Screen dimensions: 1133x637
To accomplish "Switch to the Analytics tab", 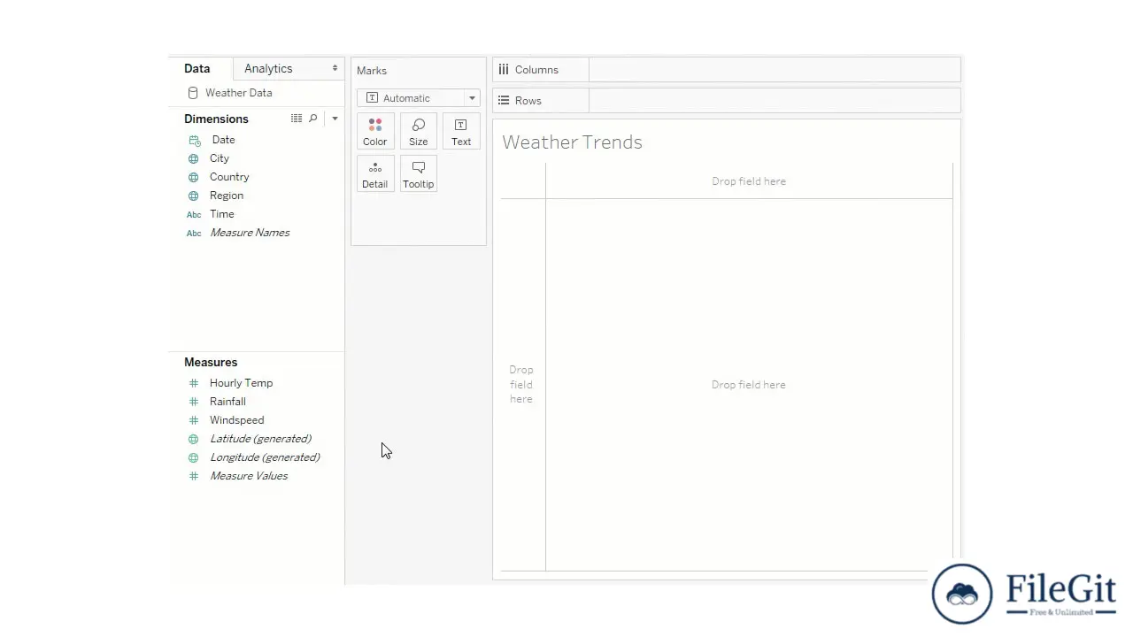I will pos(268,68).
